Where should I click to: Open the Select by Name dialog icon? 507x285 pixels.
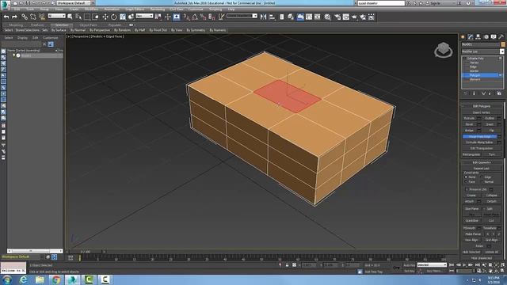pos(78,17)
